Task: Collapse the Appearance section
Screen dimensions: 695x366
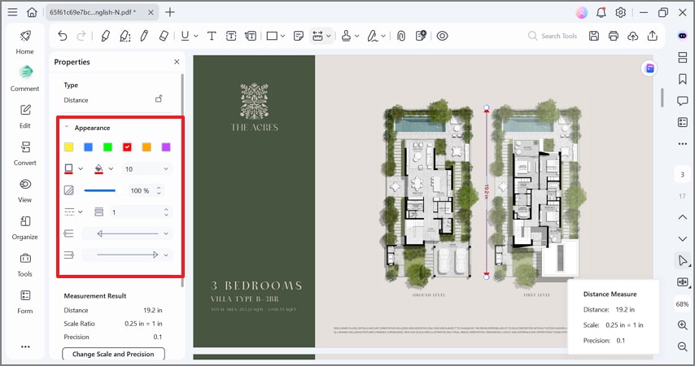Action: coord(67,127)
